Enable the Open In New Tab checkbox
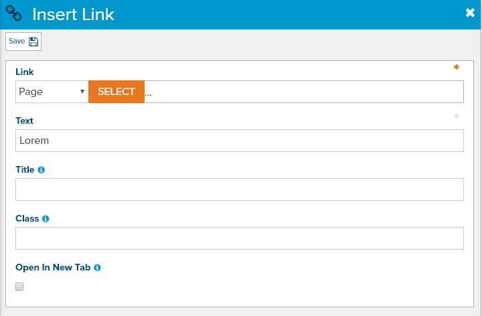 [19, 287]
